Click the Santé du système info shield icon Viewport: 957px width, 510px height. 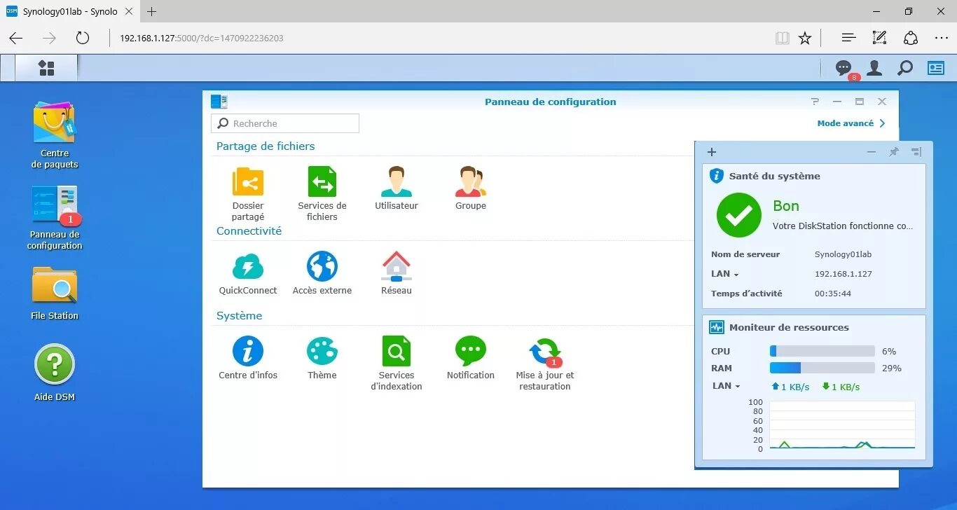716,176
